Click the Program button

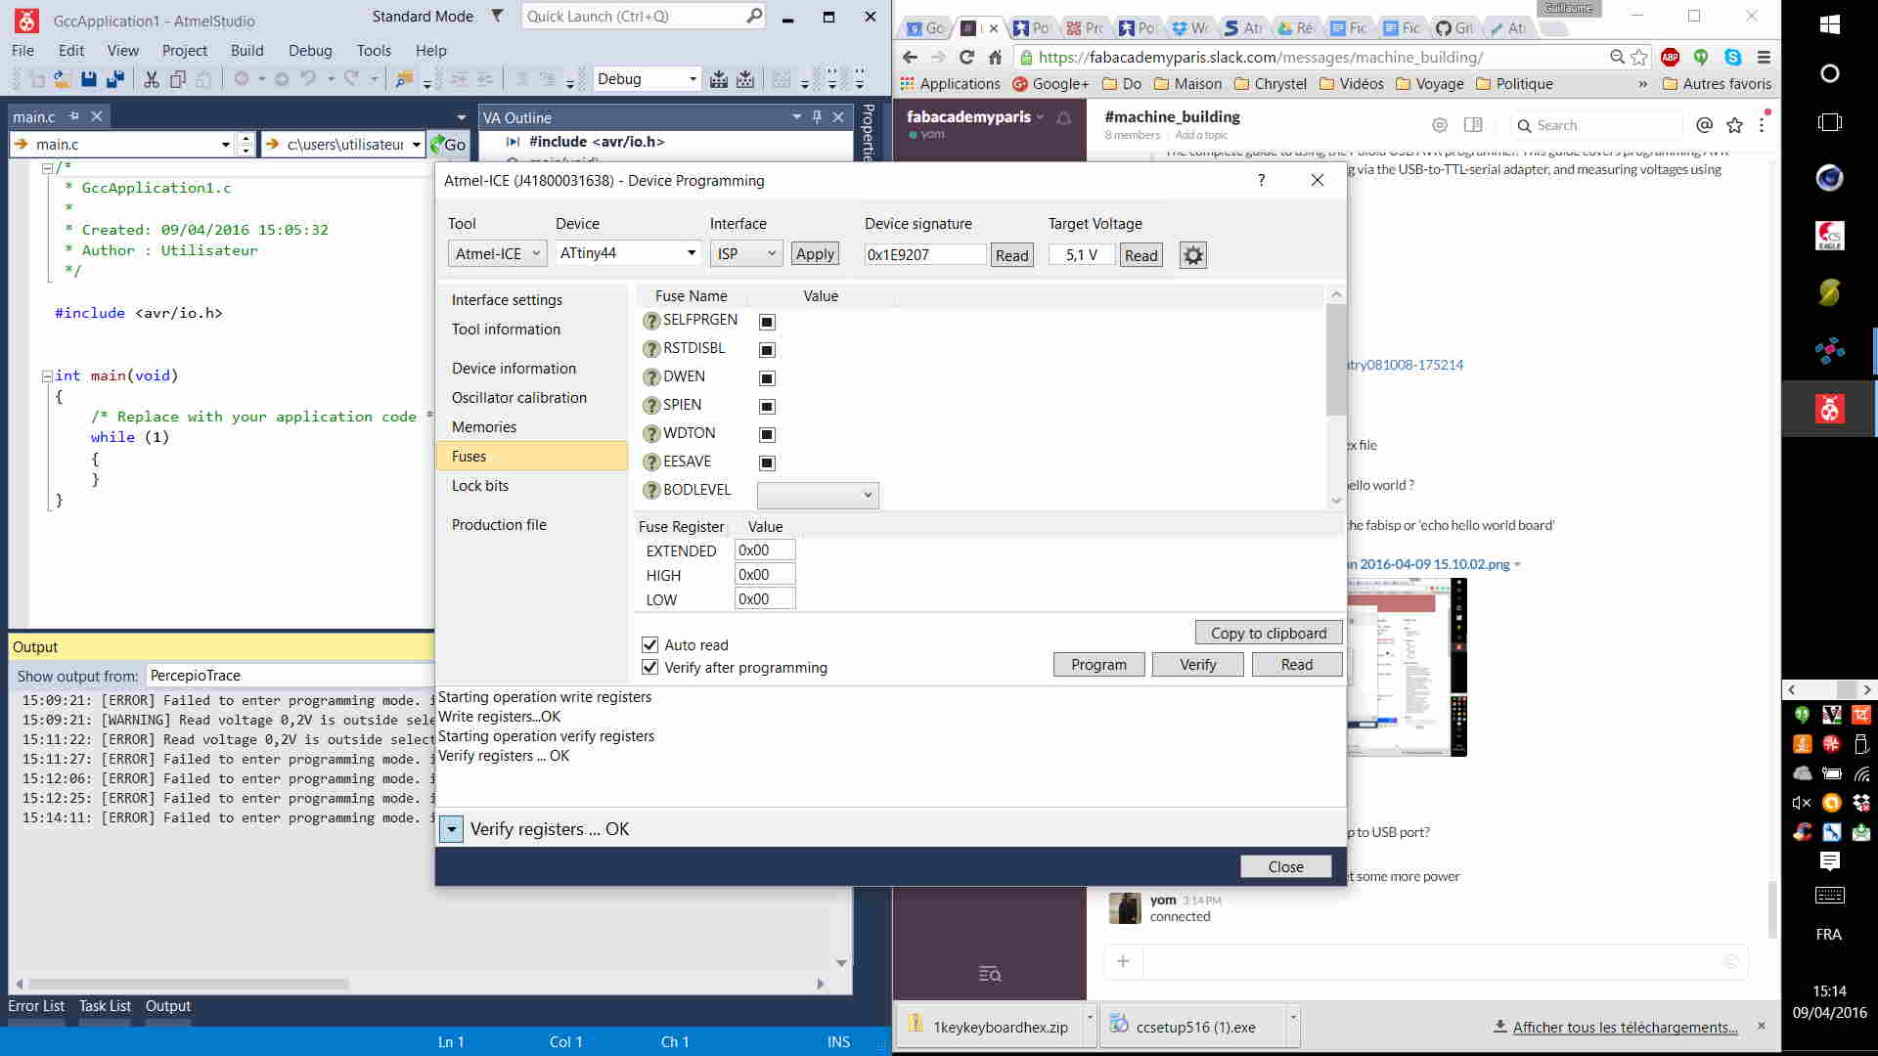tap(1098, 665)
